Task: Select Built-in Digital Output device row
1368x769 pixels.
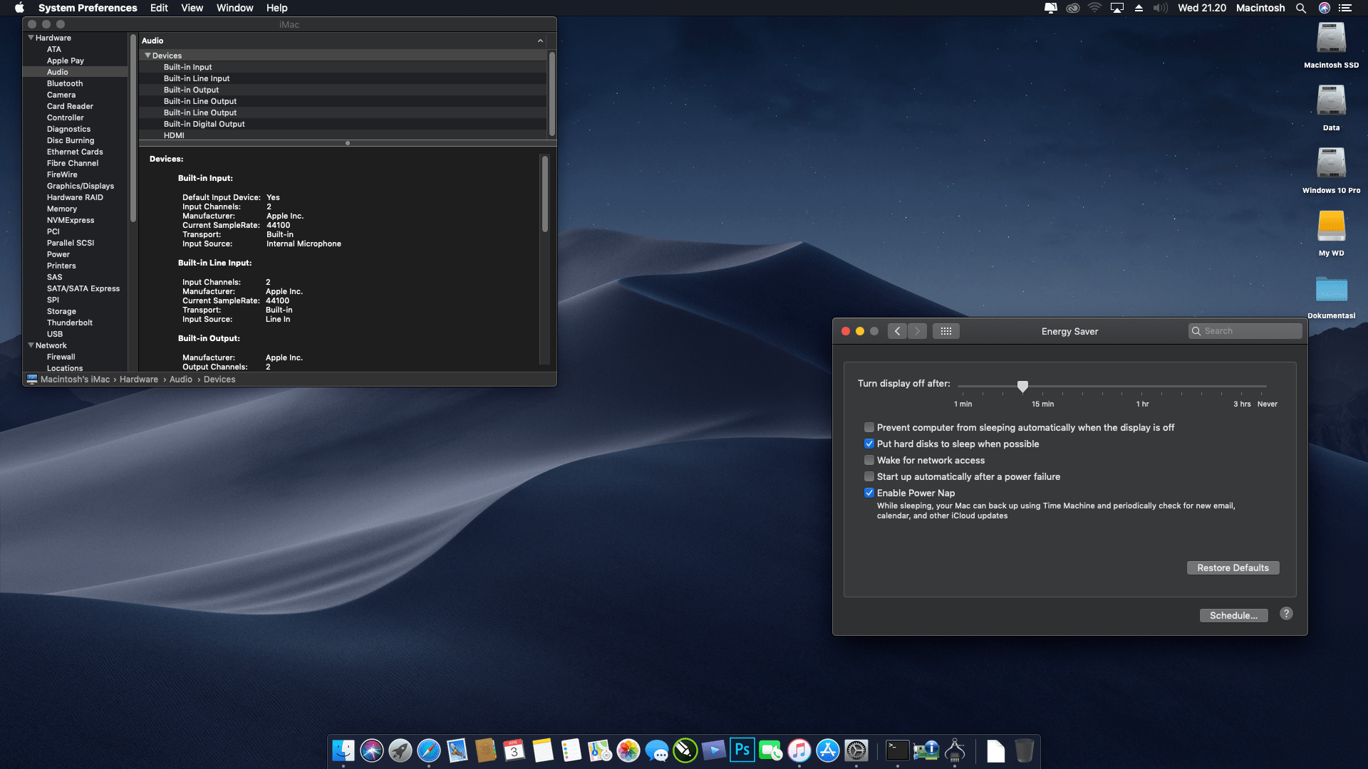Action: click(343, 124)
